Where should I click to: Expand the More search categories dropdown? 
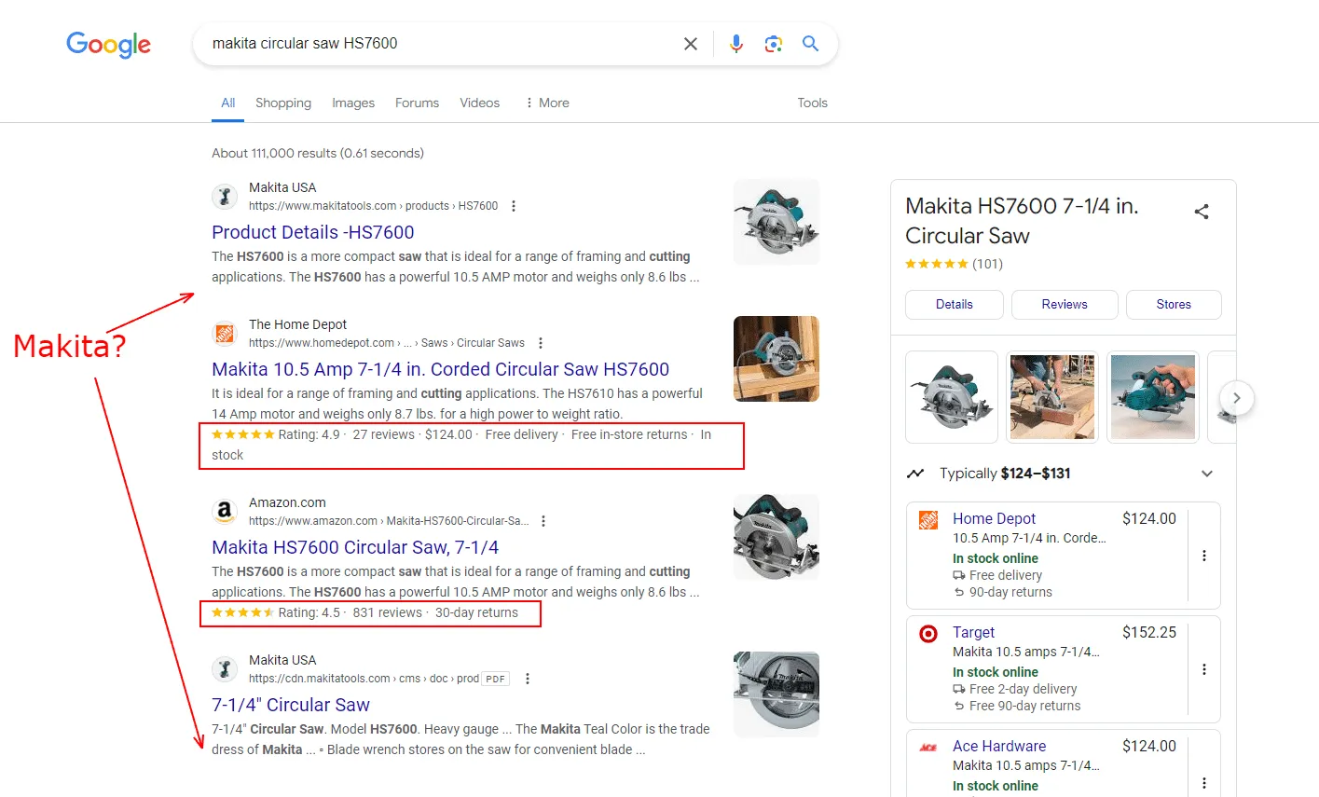546,103
